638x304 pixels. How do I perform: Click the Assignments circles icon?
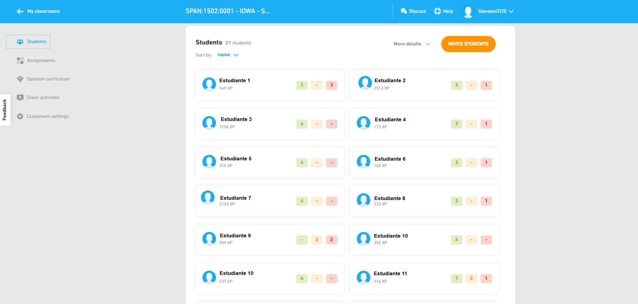(20, 60)
